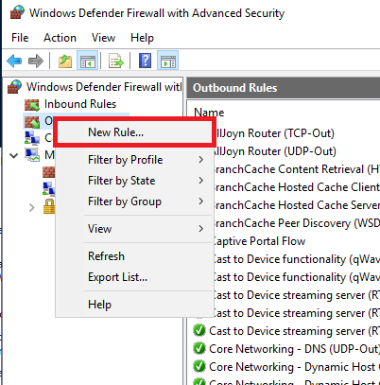Viewport: 380px width, 385px height.
Task: Toggle the Show/Hide Console Tree icon
Action: (87, 61)
